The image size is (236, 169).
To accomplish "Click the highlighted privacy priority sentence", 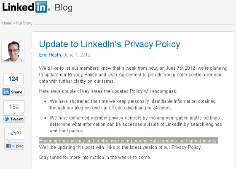I will click(x=129, y=141).
